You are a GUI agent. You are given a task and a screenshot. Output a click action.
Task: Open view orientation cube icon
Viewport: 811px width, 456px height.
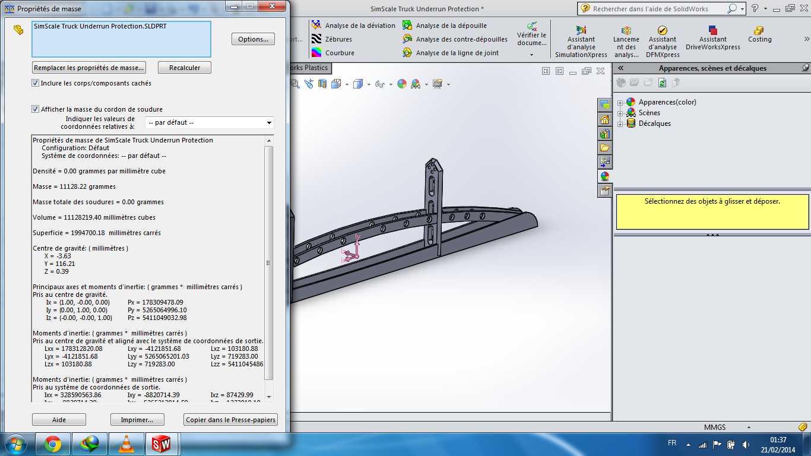[x=336, y=84]
